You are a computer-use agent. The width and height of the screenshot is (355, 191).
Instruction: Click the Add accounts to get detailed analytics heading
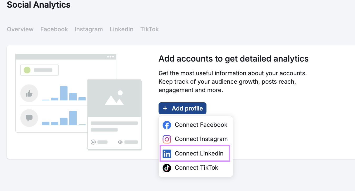[x=233, y=58]
